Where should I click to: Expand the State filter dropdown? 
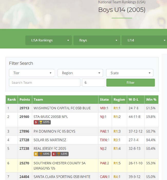(130, 73)
